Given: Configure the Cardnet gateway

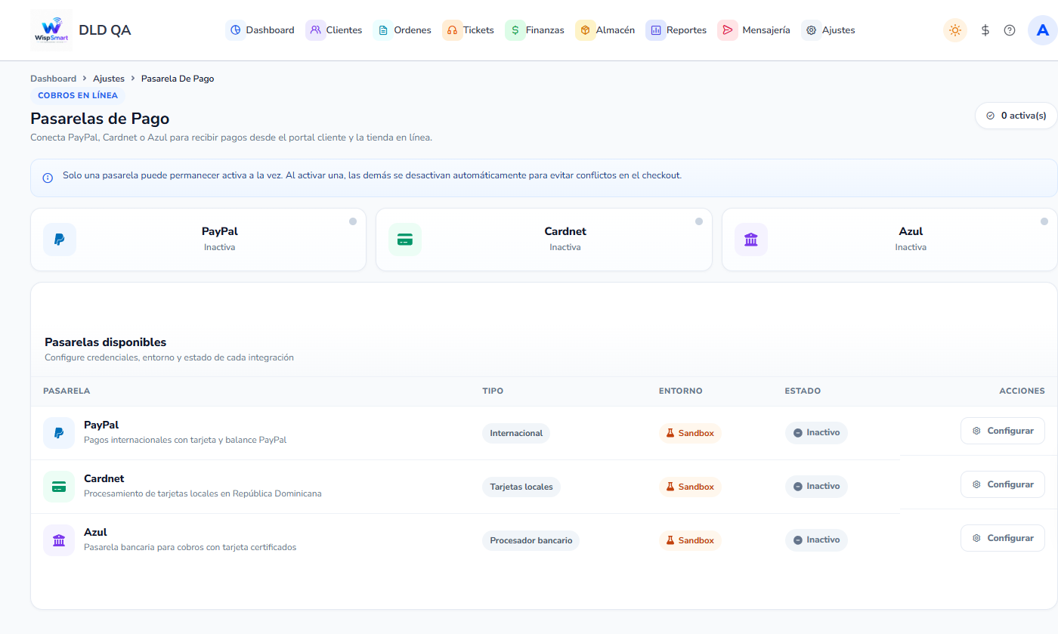Looking at the screenshot, I should pyautogui.click(x=1003, y=484).
